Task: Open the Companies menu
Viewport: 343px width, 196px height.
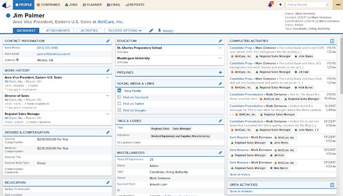Action: (x=48, y=4)
